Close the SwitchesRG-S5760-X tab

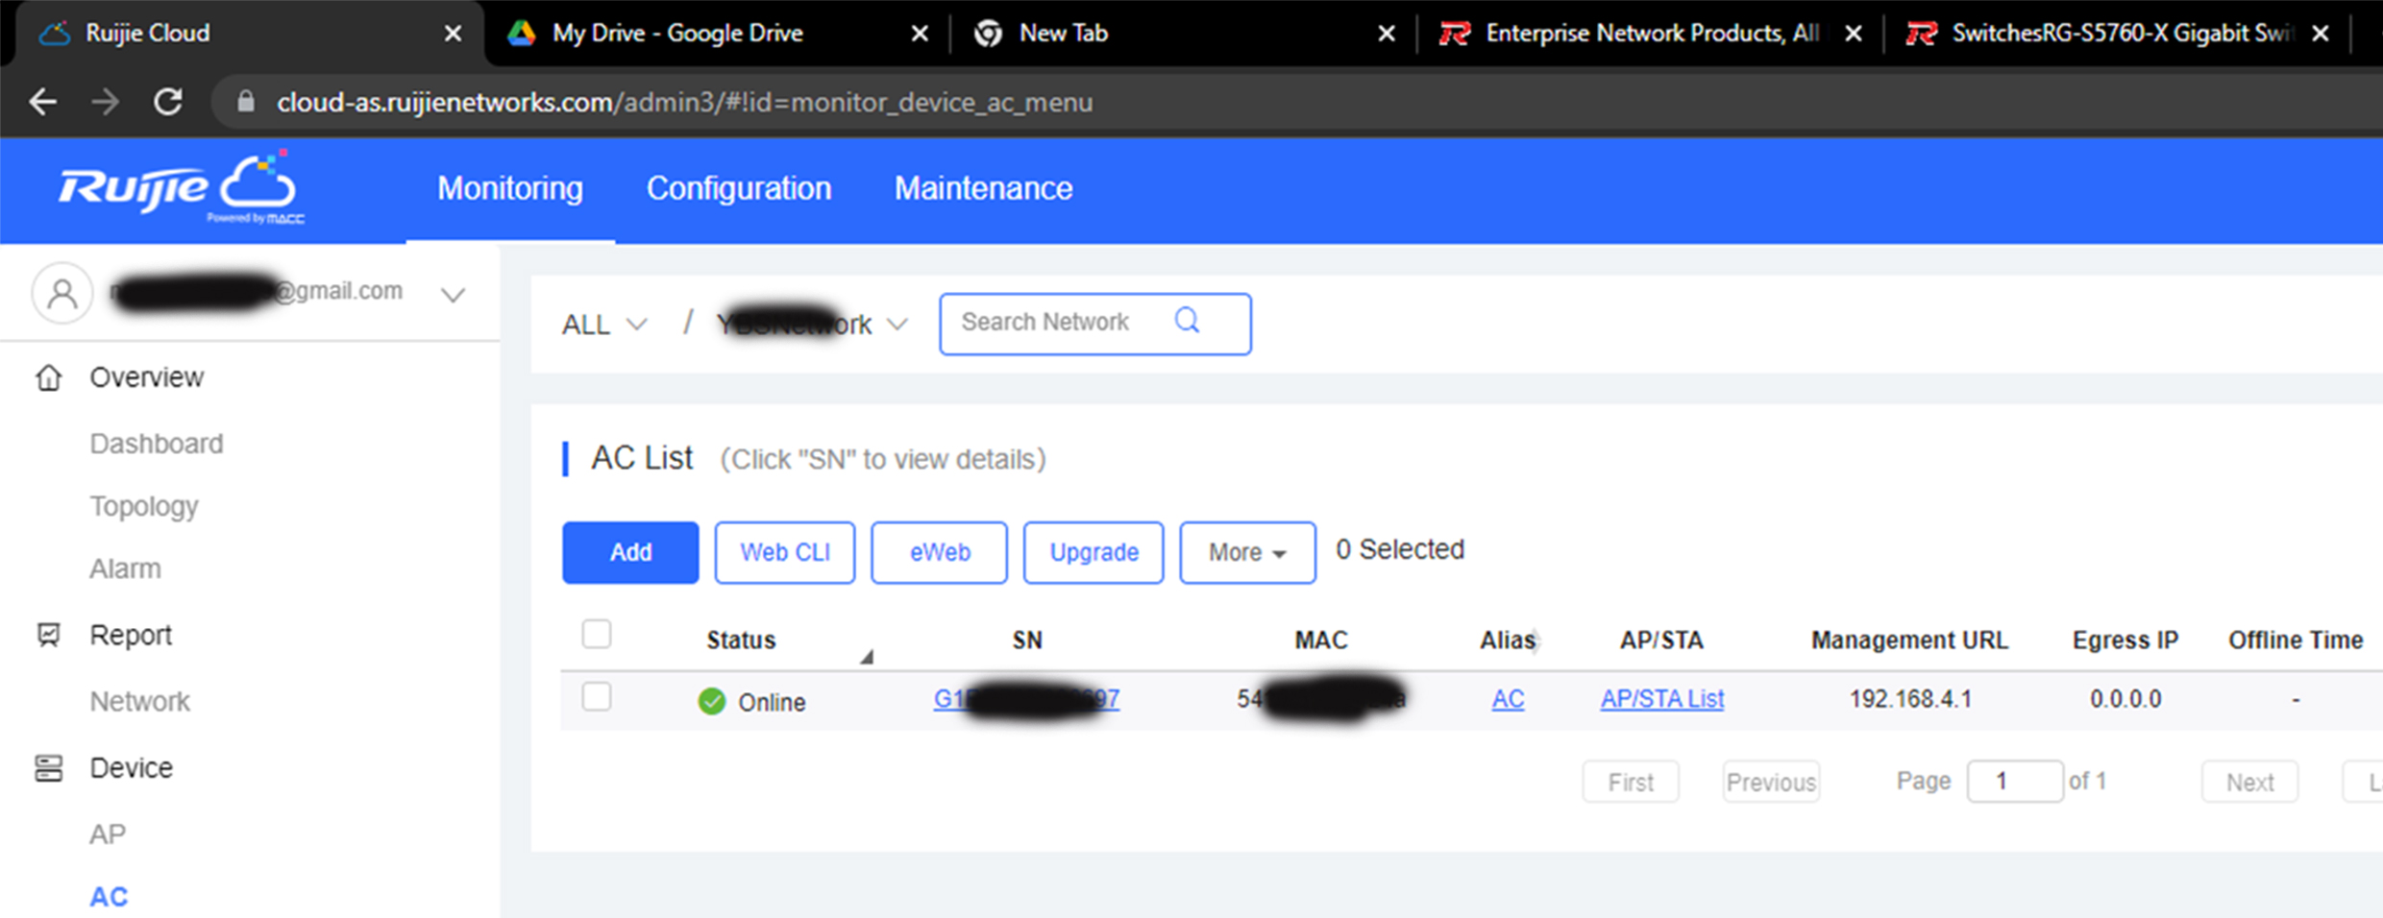[x=2321, y=34]
